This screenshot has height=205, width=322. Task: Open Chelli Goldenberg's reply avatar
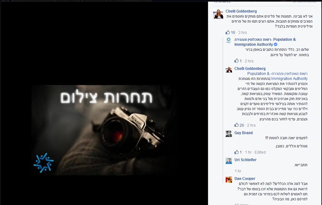click(x=229, y=70)
